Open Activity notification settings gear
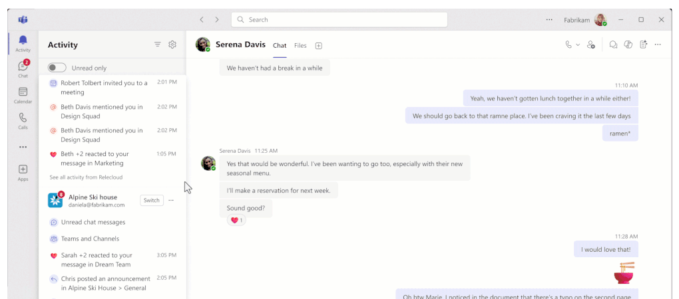 click(x=172, y=45)
